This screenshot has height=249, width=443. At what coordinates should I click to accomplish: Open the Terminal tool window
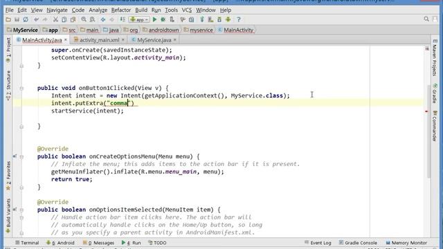27,243
